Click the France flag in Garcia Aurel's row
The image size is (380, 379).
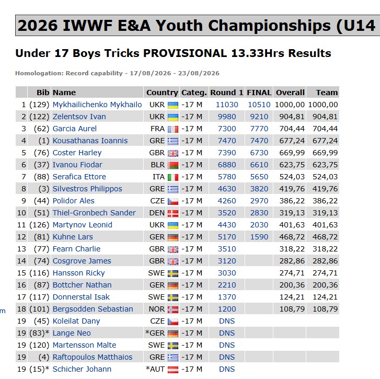click(173, 129)
